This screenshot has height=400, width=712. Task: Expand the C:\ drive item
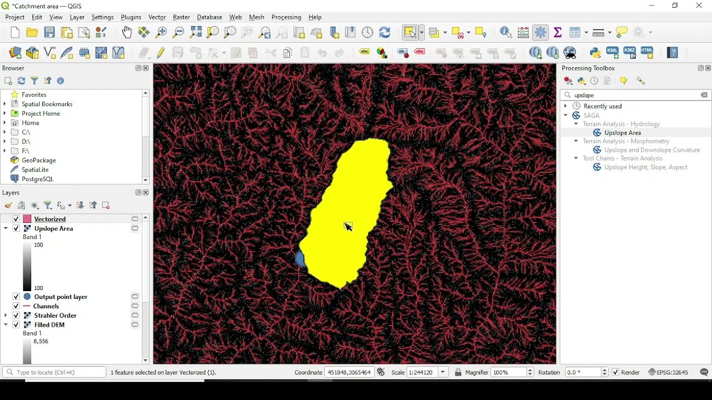pyautogui.click(x=4, y=132)
